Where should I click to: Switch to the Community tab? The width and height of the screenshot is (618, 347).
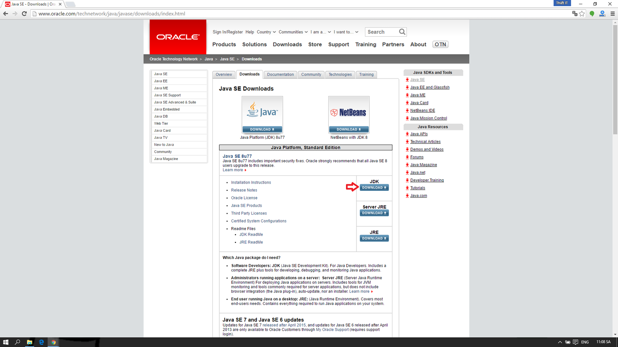[311, 74]
